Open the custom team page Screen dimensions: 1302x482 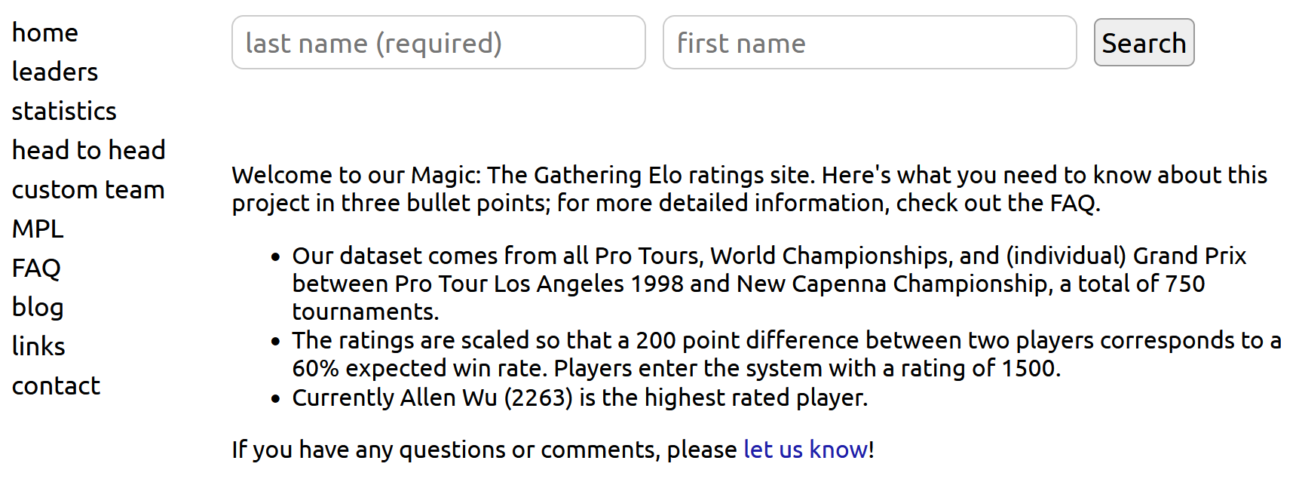point(88,190)
